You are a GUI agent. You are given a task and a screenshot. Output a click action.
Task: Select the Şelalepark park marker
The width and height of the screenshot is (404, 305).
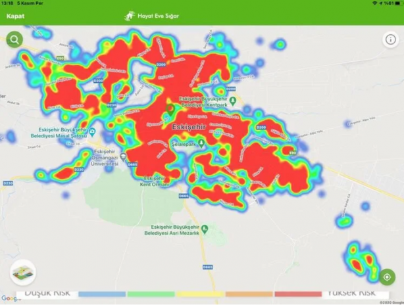[x=201, y=143]
